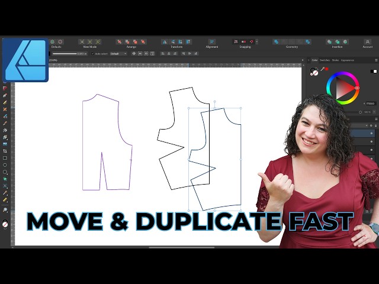Click the first Geometry boolean icon
This screenshot has height=284, width=379.
click(277, 42)
